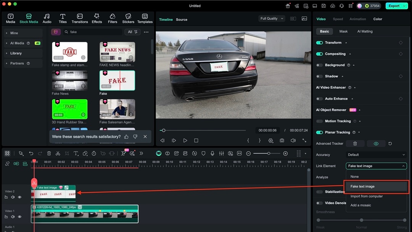Toggle the Planar Tracking switch
This screenshot has width=412, height=232.
click(x=319, y=132)
